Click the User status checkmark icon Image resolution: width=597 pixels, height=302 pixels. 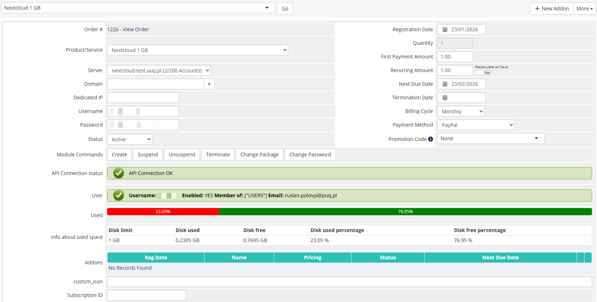119,195
